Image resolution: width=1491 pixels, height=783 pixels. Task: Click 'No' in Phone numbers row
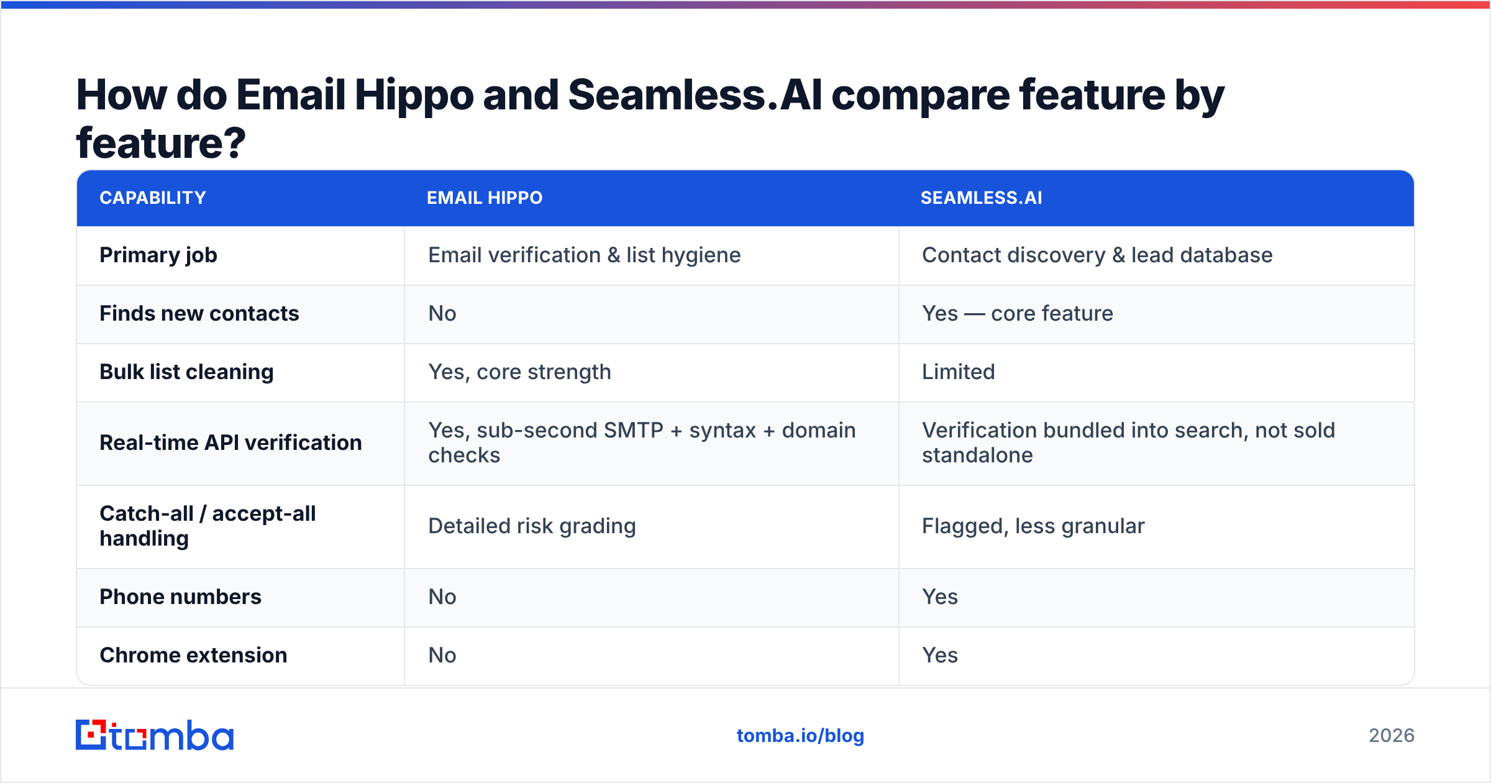[x=442, y=597]
